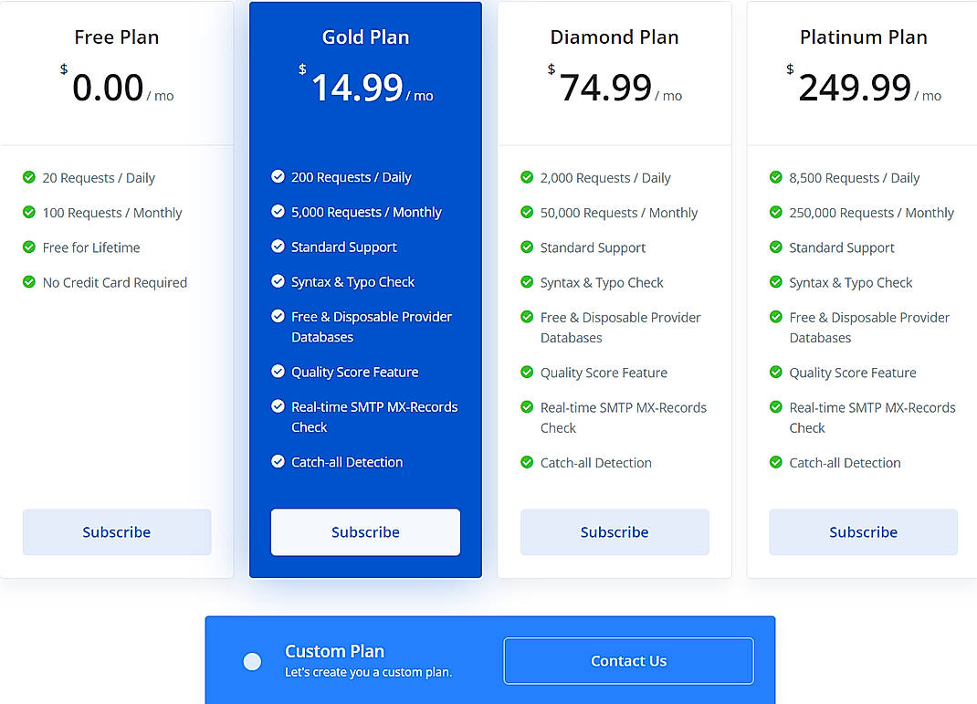
Task: Click Gold Plan Syntax & Typo Check checkmark
Action: tap(278, 281)
